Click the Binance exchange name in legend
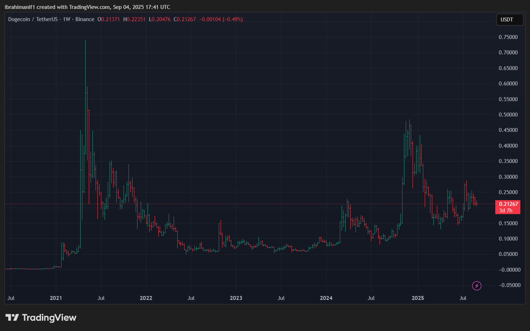This screenshot has height=331, width=530. [x=85, y=19]
